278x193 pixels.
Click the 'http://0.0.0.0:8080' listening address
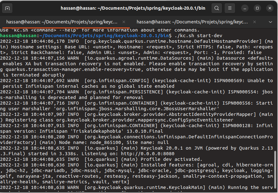pyautogui.click(x=148, y=154)
